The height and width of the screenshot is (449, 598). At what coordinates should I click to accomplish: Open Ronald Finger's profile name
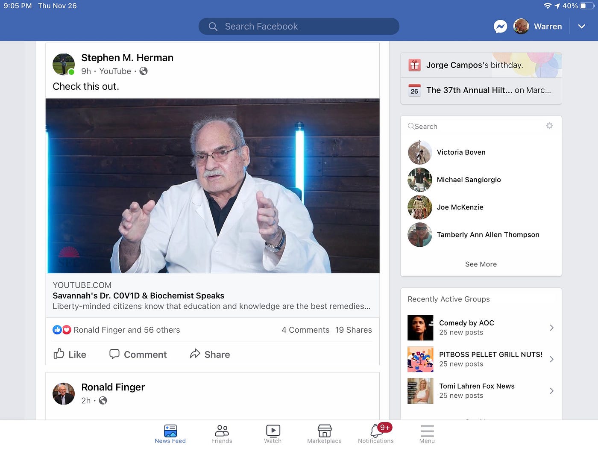[x=113, y=387]
